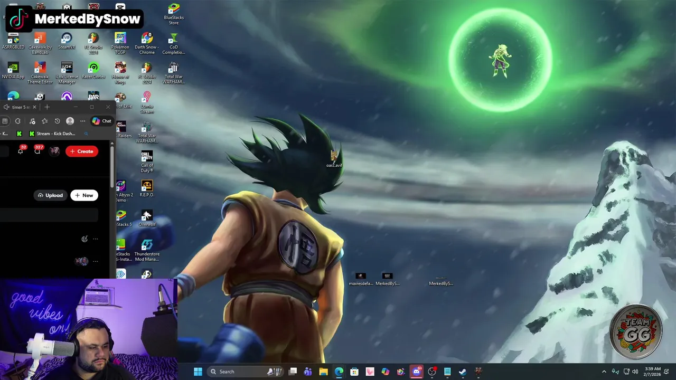This screenshot has height=380, width=676.
Task: Click the search icon in bookmarks bar
Action: (x=86, y=134)
